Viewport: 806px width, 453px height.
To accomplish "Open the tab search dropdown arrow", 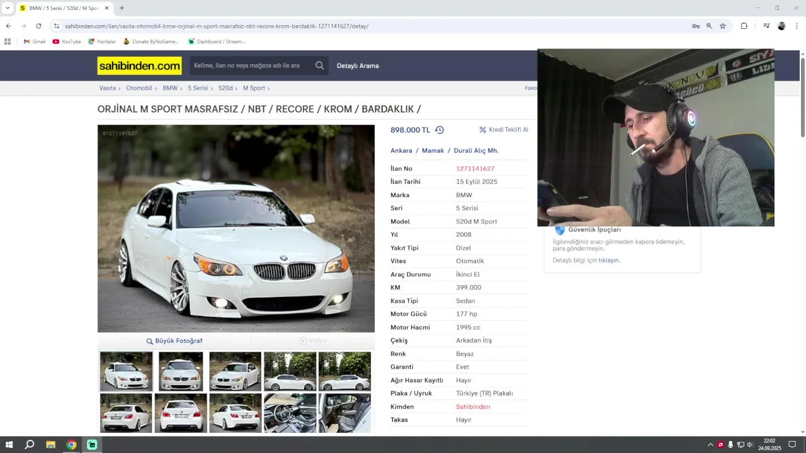I will pyautogui.click(x=7, y=8).
